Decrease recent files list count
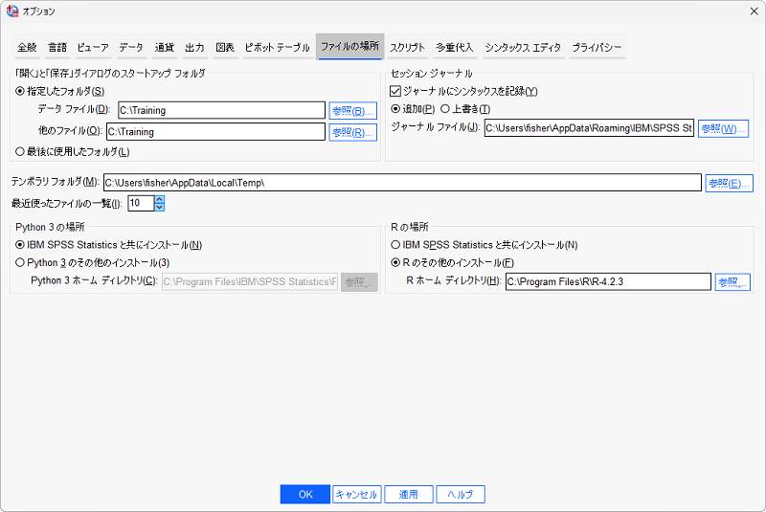 (x=159, y=208)
